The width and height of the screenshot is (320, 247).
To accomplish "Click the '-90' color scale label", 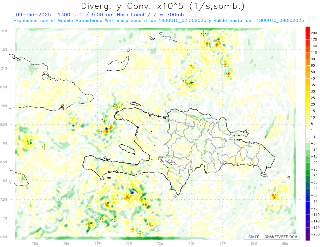I will click(x=314, y=208).
